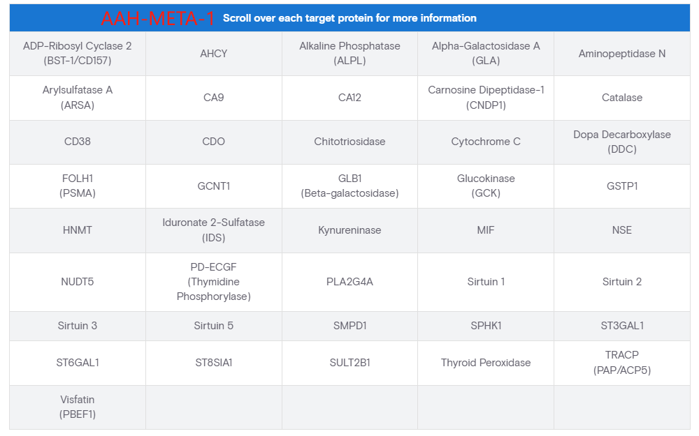This screenshot has width=699, height=436.
Task: Click FOLH1 (PSMA) cell
Action: (78, 186)
